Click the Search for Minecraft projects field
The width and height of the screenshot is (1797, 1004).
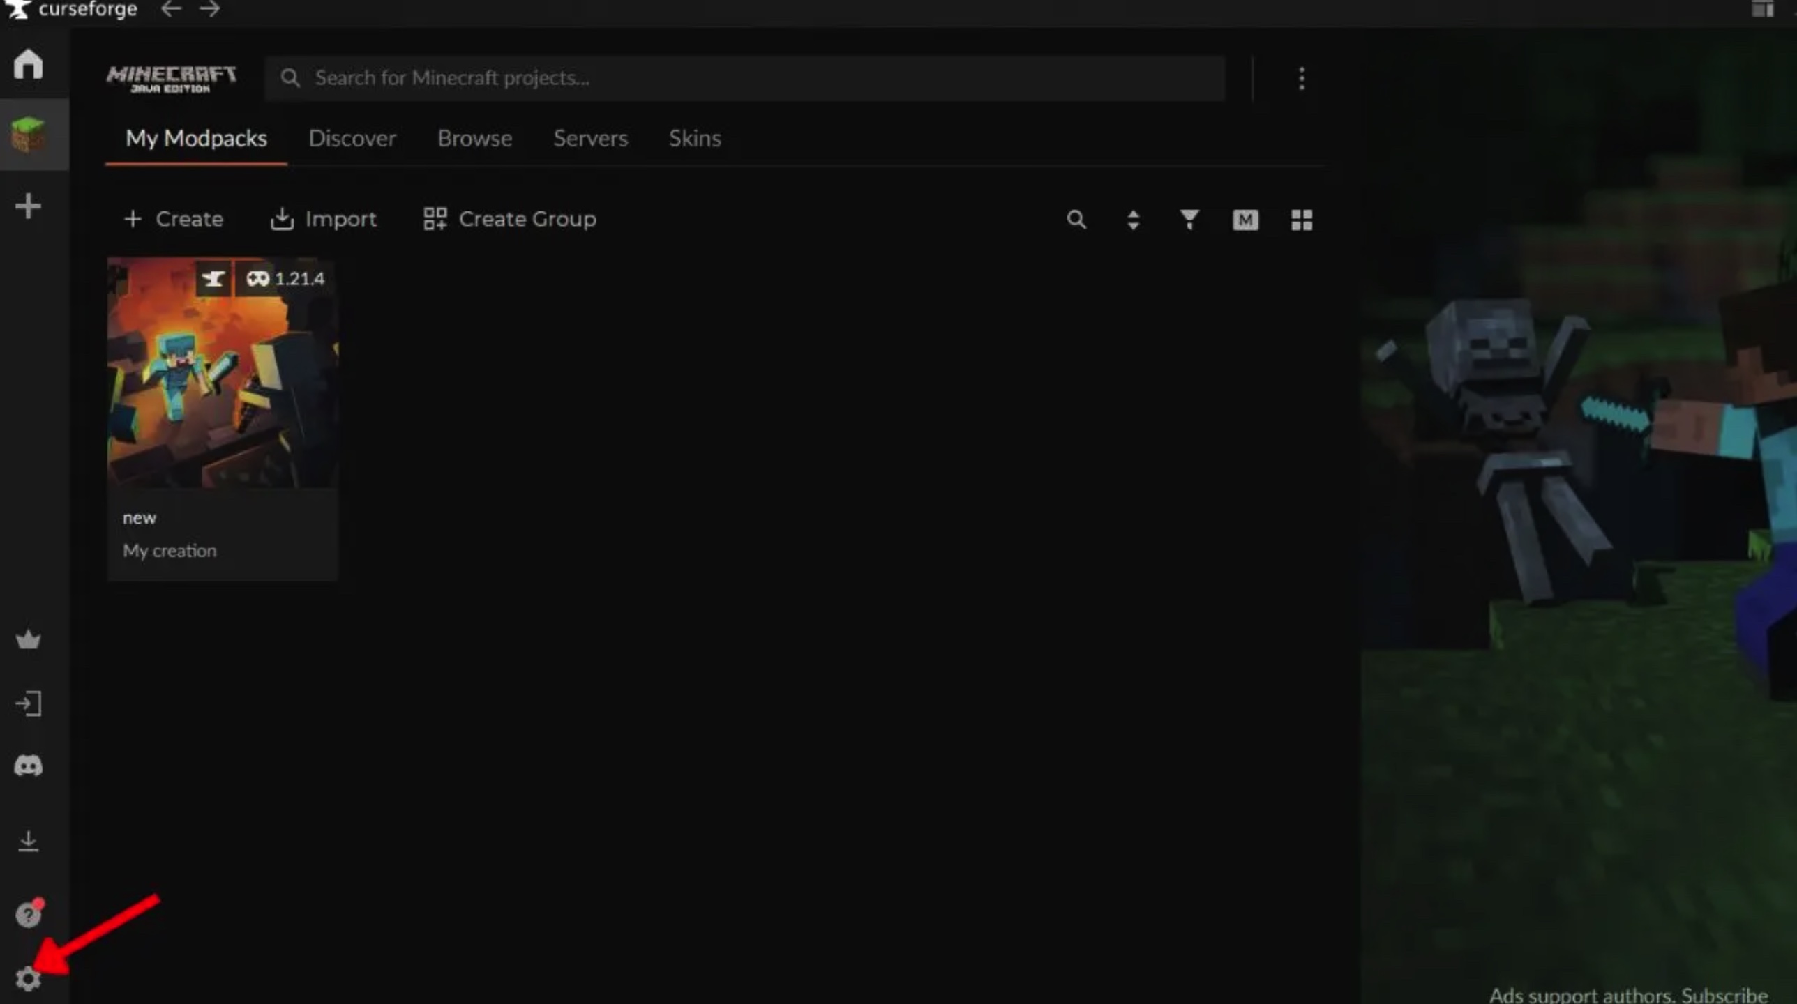(x=744, y=78)
